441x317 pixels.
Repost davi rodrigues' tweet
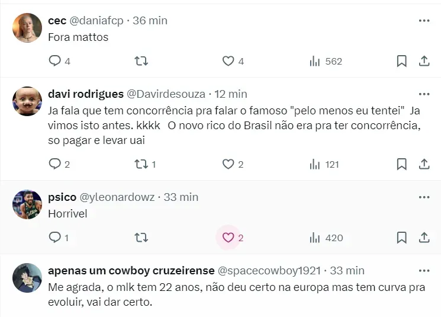click(x=141, y=164)
